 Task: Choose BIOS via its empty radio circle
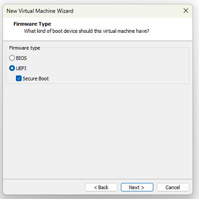(12, 58)
